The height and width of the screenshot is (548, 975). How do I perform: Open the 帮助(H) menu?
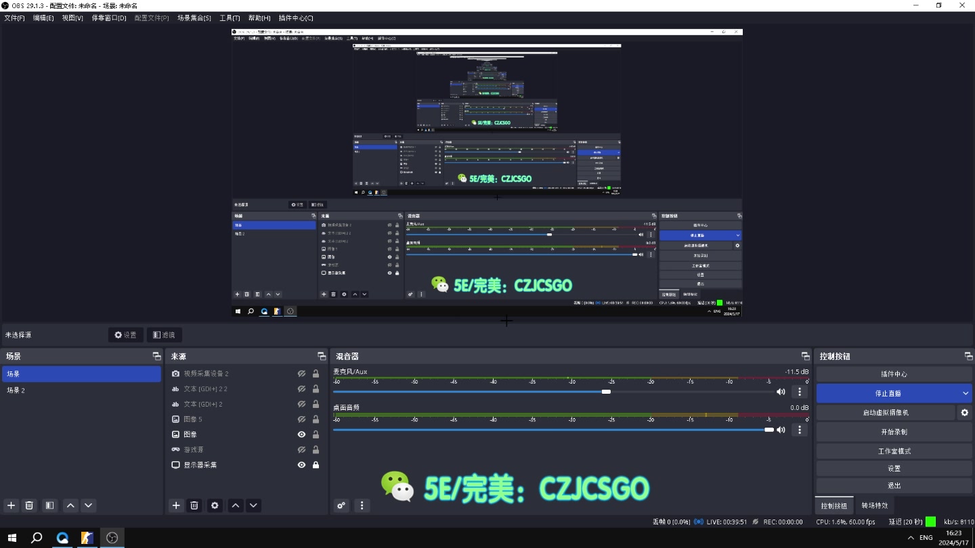point(259,18)
